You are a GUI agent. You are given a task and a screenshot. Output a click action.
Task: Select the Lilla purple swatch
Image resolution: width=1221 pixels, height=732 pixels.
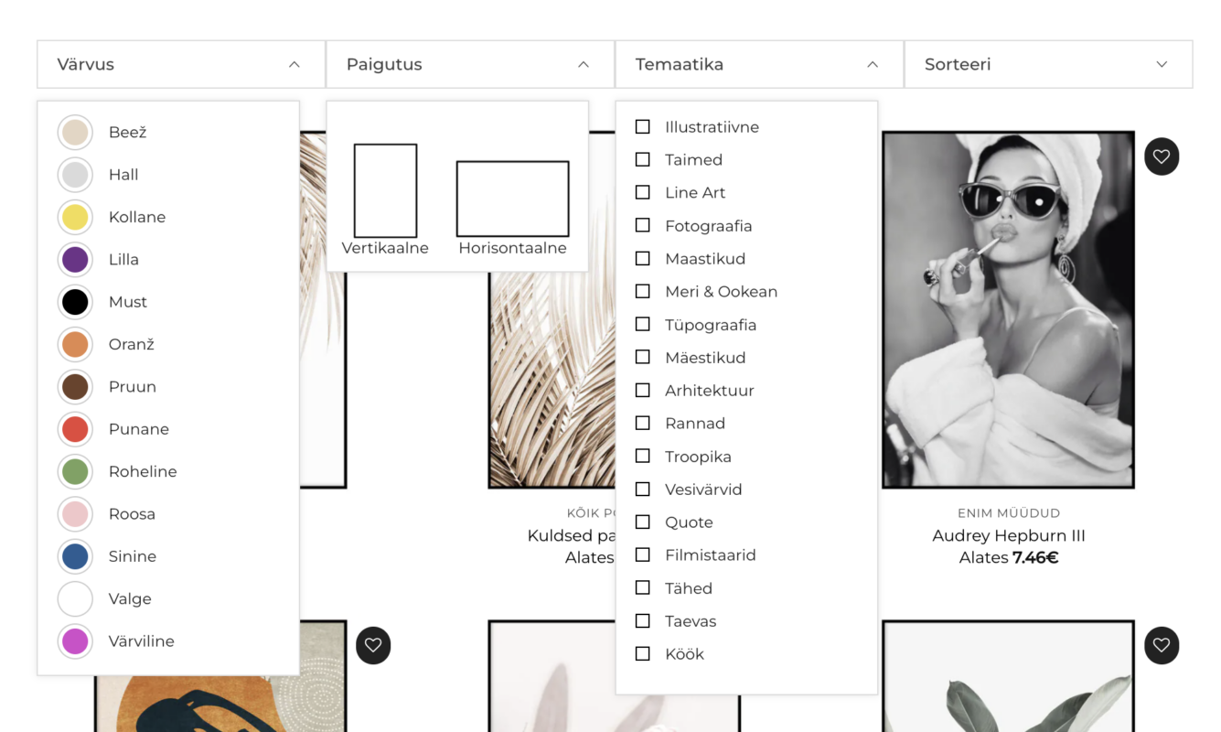point(75,260)
